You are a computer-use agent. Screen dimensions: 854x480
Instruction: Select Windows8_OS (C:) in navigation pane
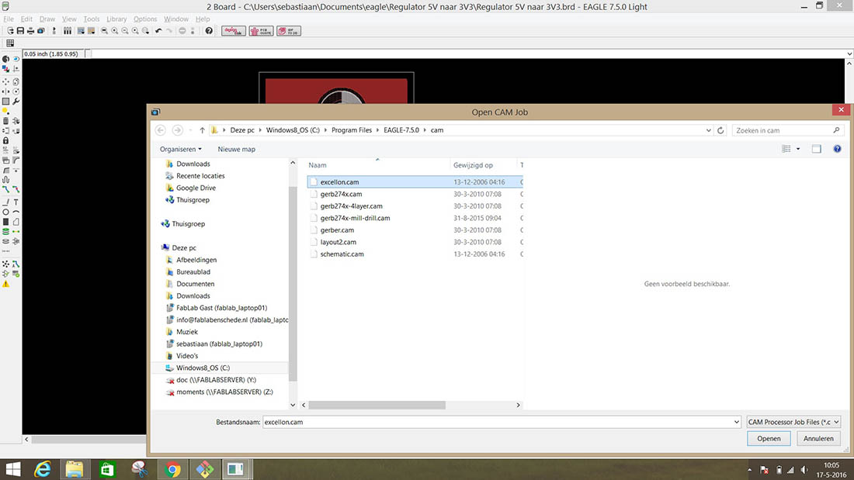pos(203,368)
